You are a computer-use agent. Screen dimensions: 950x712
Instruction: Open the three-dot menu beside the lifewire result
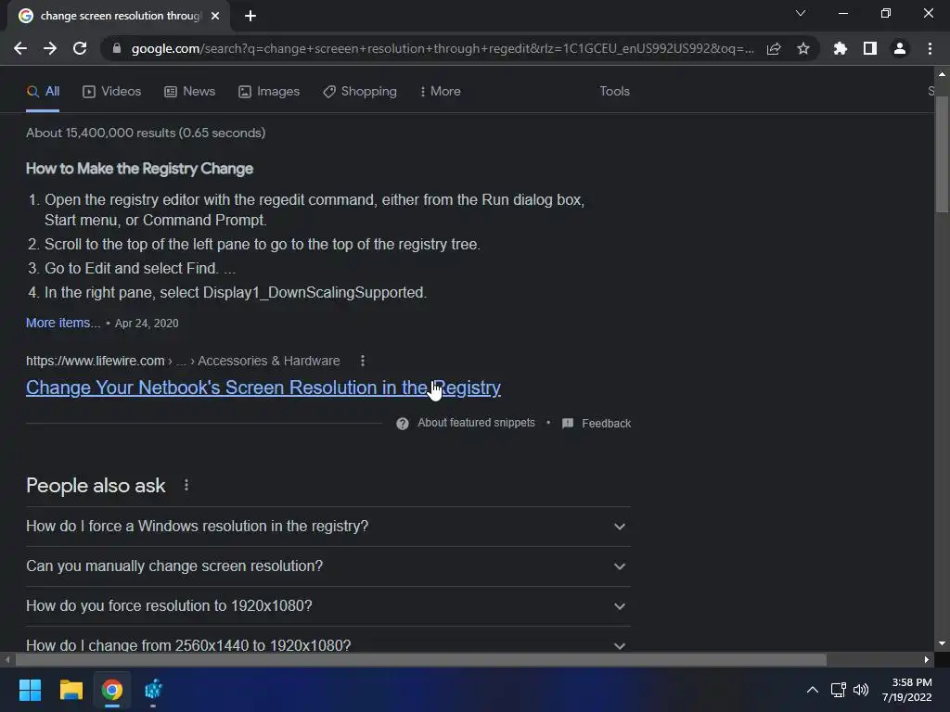pyautogui.click(x=363, y=361)
